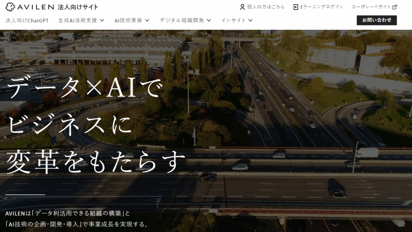Open the Eラーニングログイン link

coord(321,7)
